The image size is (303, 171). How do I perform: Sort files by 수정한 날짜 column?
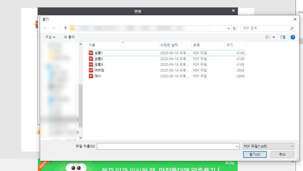click(x=175, y=45)
